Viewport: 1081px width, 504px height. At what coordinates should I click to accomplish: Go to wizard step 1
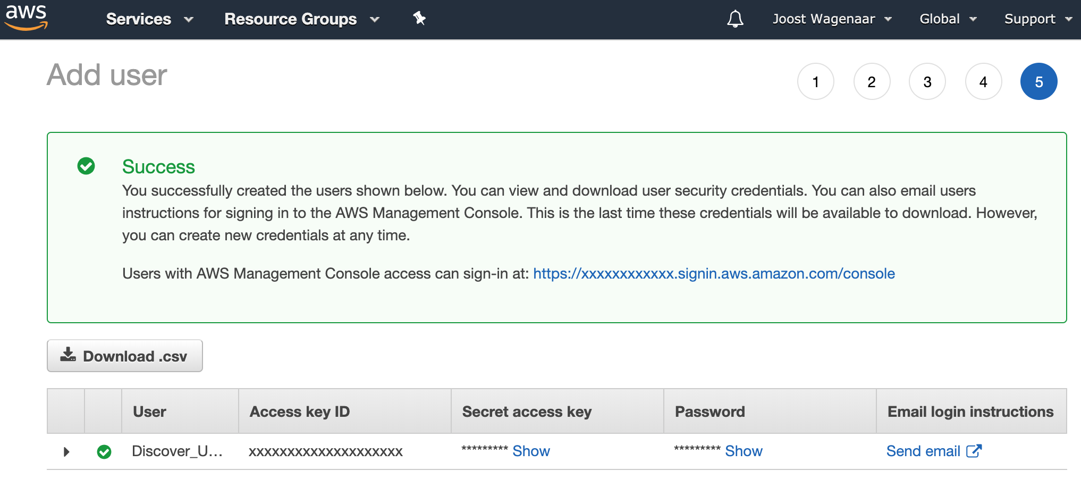point(816,82)
